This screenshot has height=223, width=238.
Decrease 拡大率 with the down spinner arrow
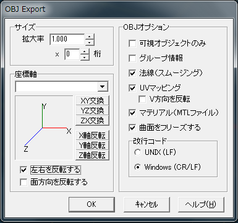(x=90, y=42)
